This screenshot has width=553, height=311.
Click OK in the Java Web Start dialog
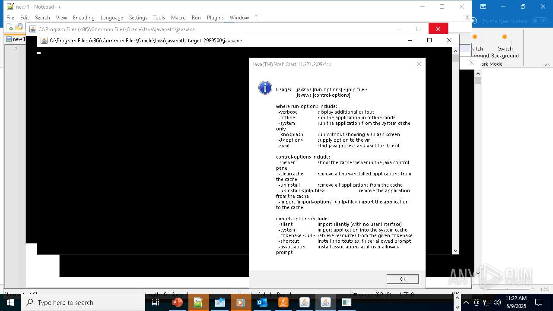tap(402, 279)
